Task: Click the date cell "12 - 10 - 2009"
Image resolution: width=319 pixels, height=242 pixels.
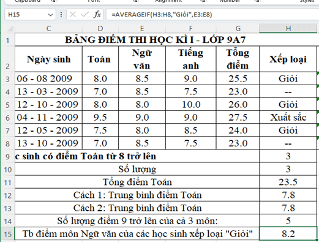Action: pos(48,105)
